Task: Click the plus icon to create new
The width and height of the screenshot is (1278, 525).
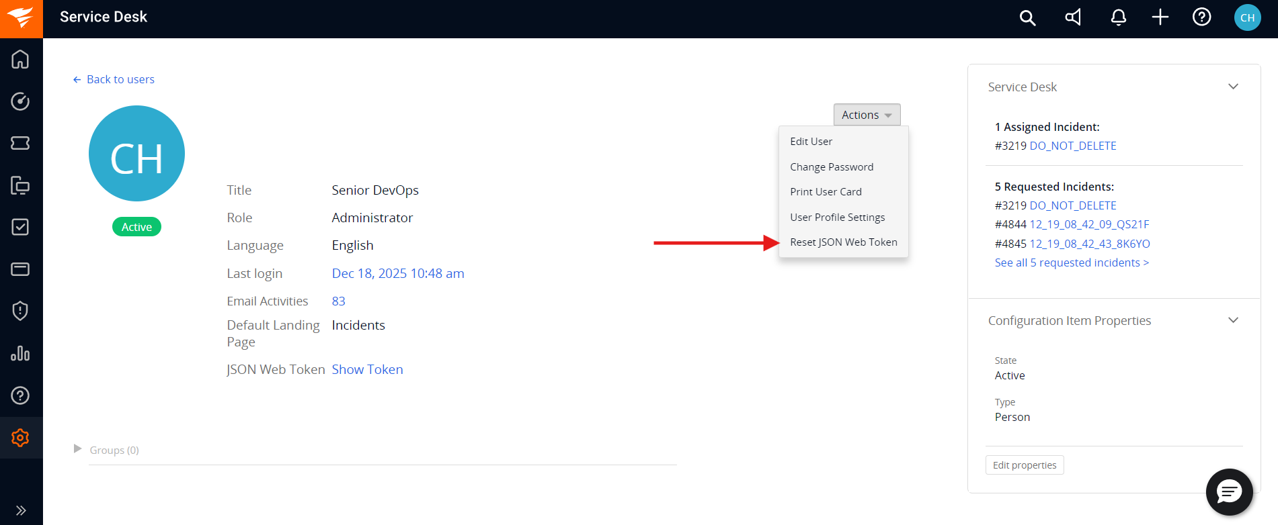Action: 1160,18
